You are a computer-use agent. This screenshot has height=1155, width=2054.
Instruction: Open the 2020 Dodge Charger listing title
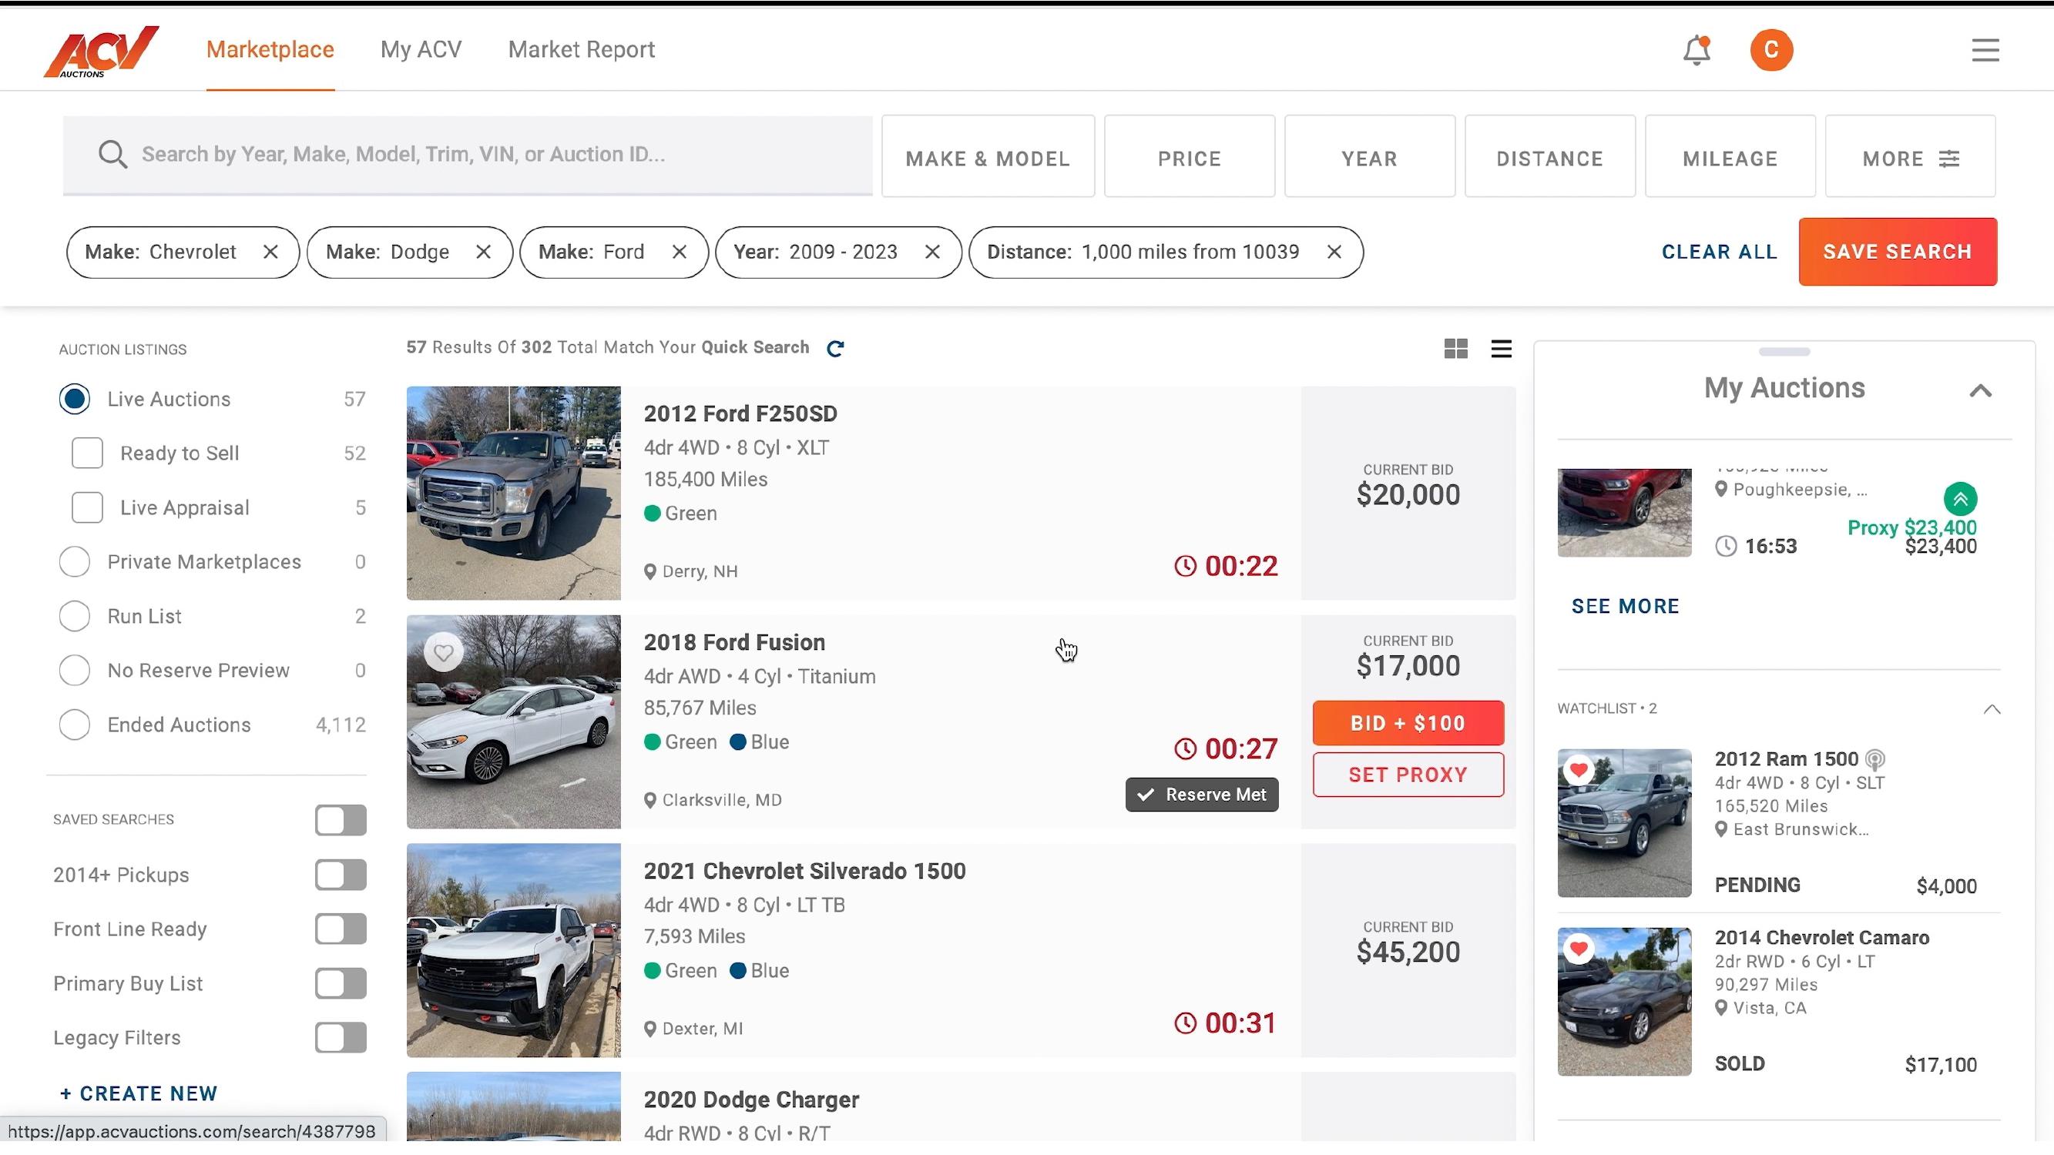751,1100
